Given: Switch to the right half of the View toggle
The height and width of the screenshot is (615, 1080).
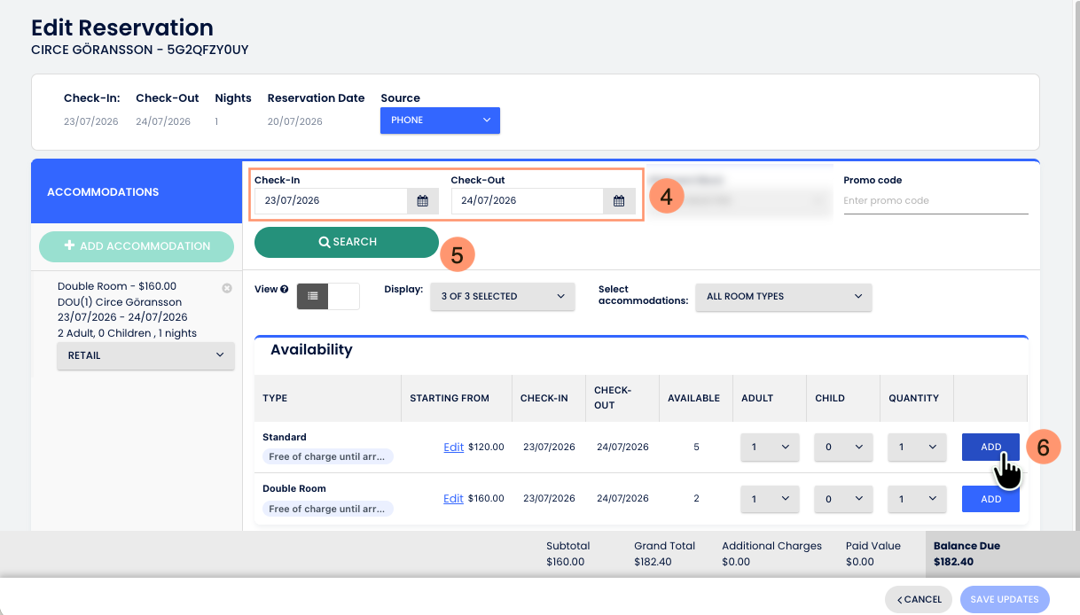Looking at the screenshot, I should tap(344, 296).
